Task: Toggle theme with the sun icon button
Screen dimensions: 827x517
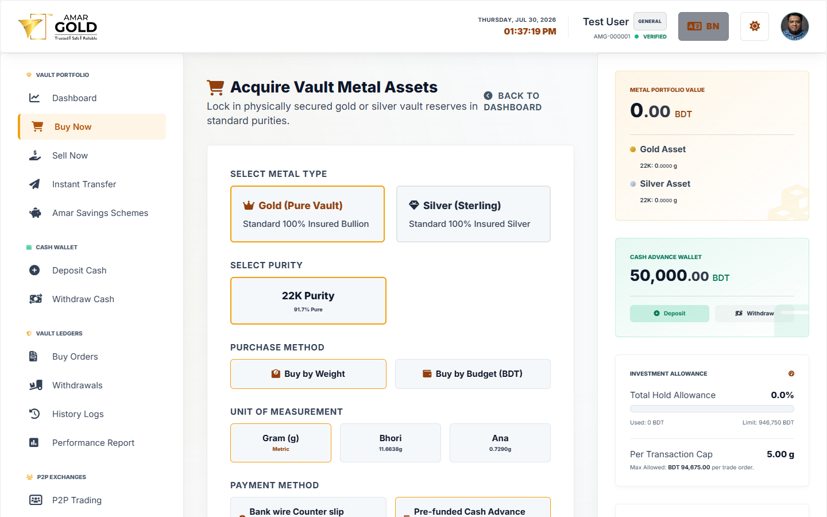Action: (755, 26)
